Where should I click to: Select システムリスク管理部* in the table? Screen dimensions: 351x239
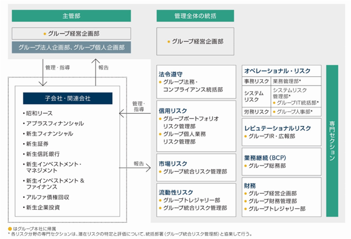point(289,93)
